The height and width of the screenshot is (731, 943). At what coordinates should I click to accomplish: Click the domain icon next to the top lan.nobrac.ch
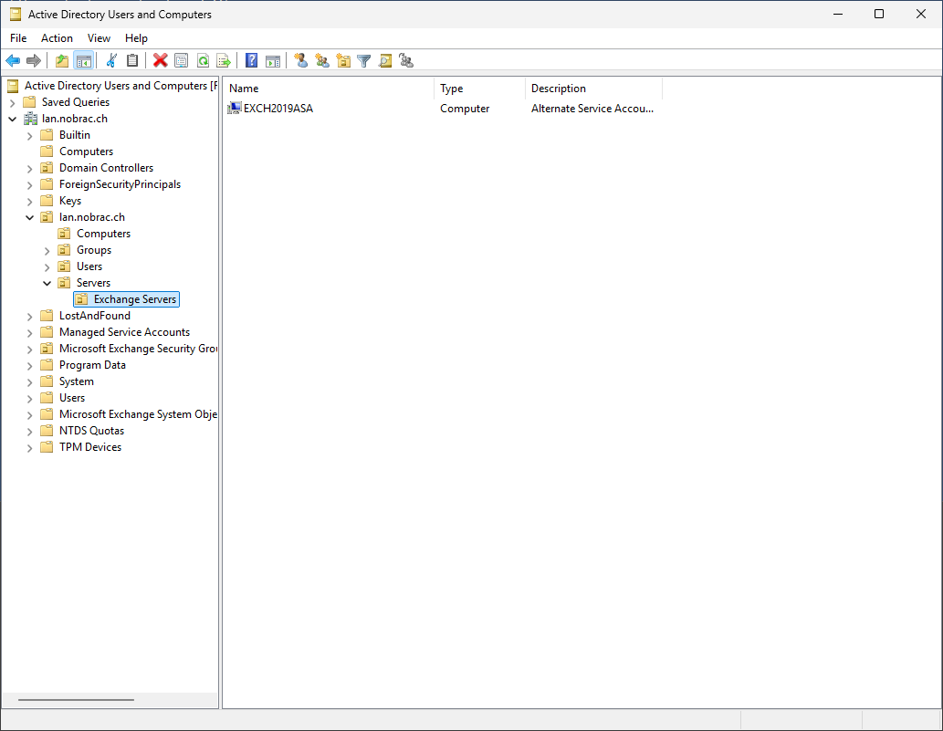coord(30,119)
